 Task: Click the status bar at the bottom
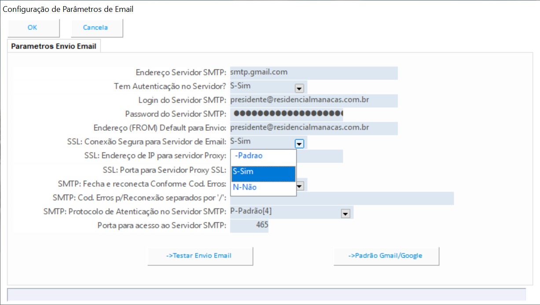point(267,294)
